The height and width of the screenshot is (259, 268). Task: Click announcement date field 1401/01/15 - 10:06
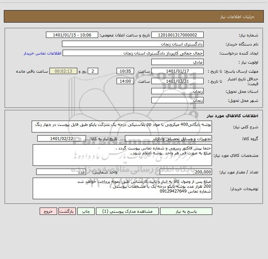pyautogui.click(x=72, y=35)
